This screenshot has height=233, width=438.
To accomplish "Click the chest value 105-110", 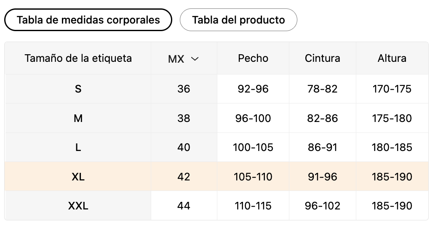I will (x=253, y=177).
